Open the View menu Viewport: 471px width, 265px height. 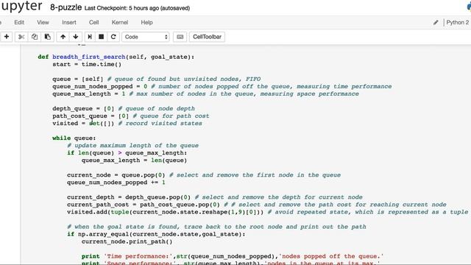pyautogui.click(x=43, y=23)
